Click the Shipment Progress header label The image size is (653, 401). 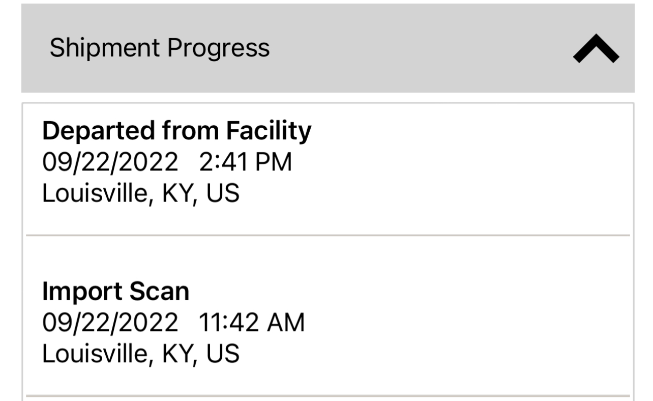pyautogui.click(x=159, y=48)
